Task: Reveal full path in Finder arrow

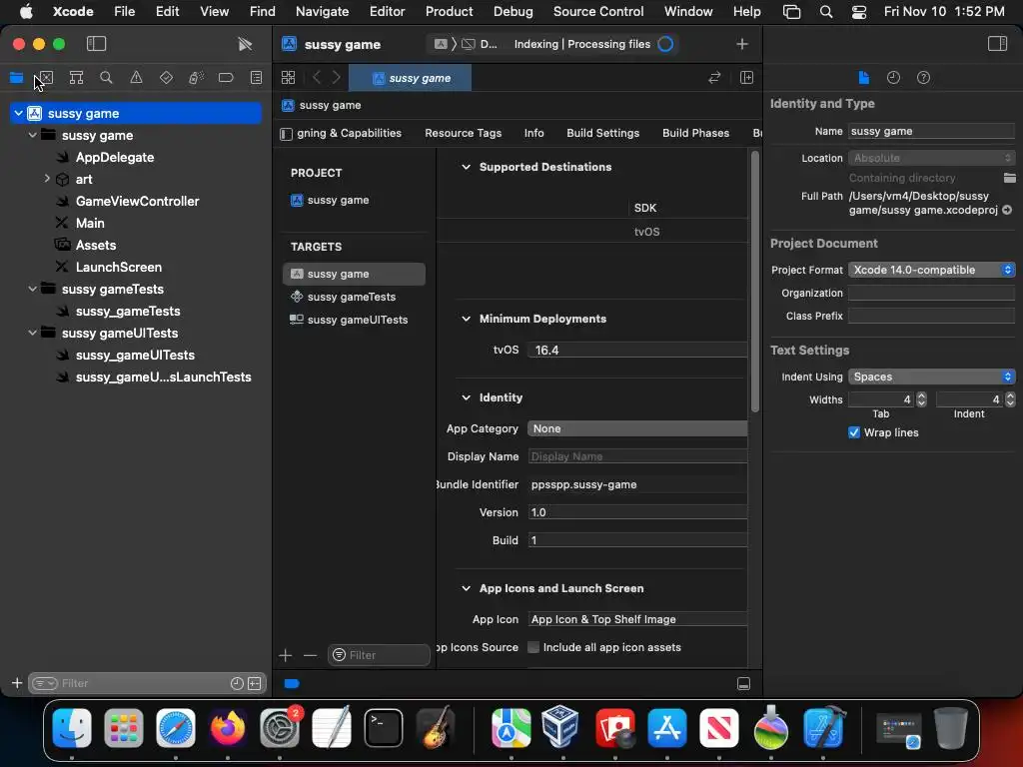Action: tap(1007, 210)
